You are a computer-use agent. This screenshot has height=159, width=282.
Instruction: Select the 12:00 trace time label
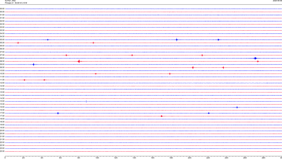coord(2,83)
